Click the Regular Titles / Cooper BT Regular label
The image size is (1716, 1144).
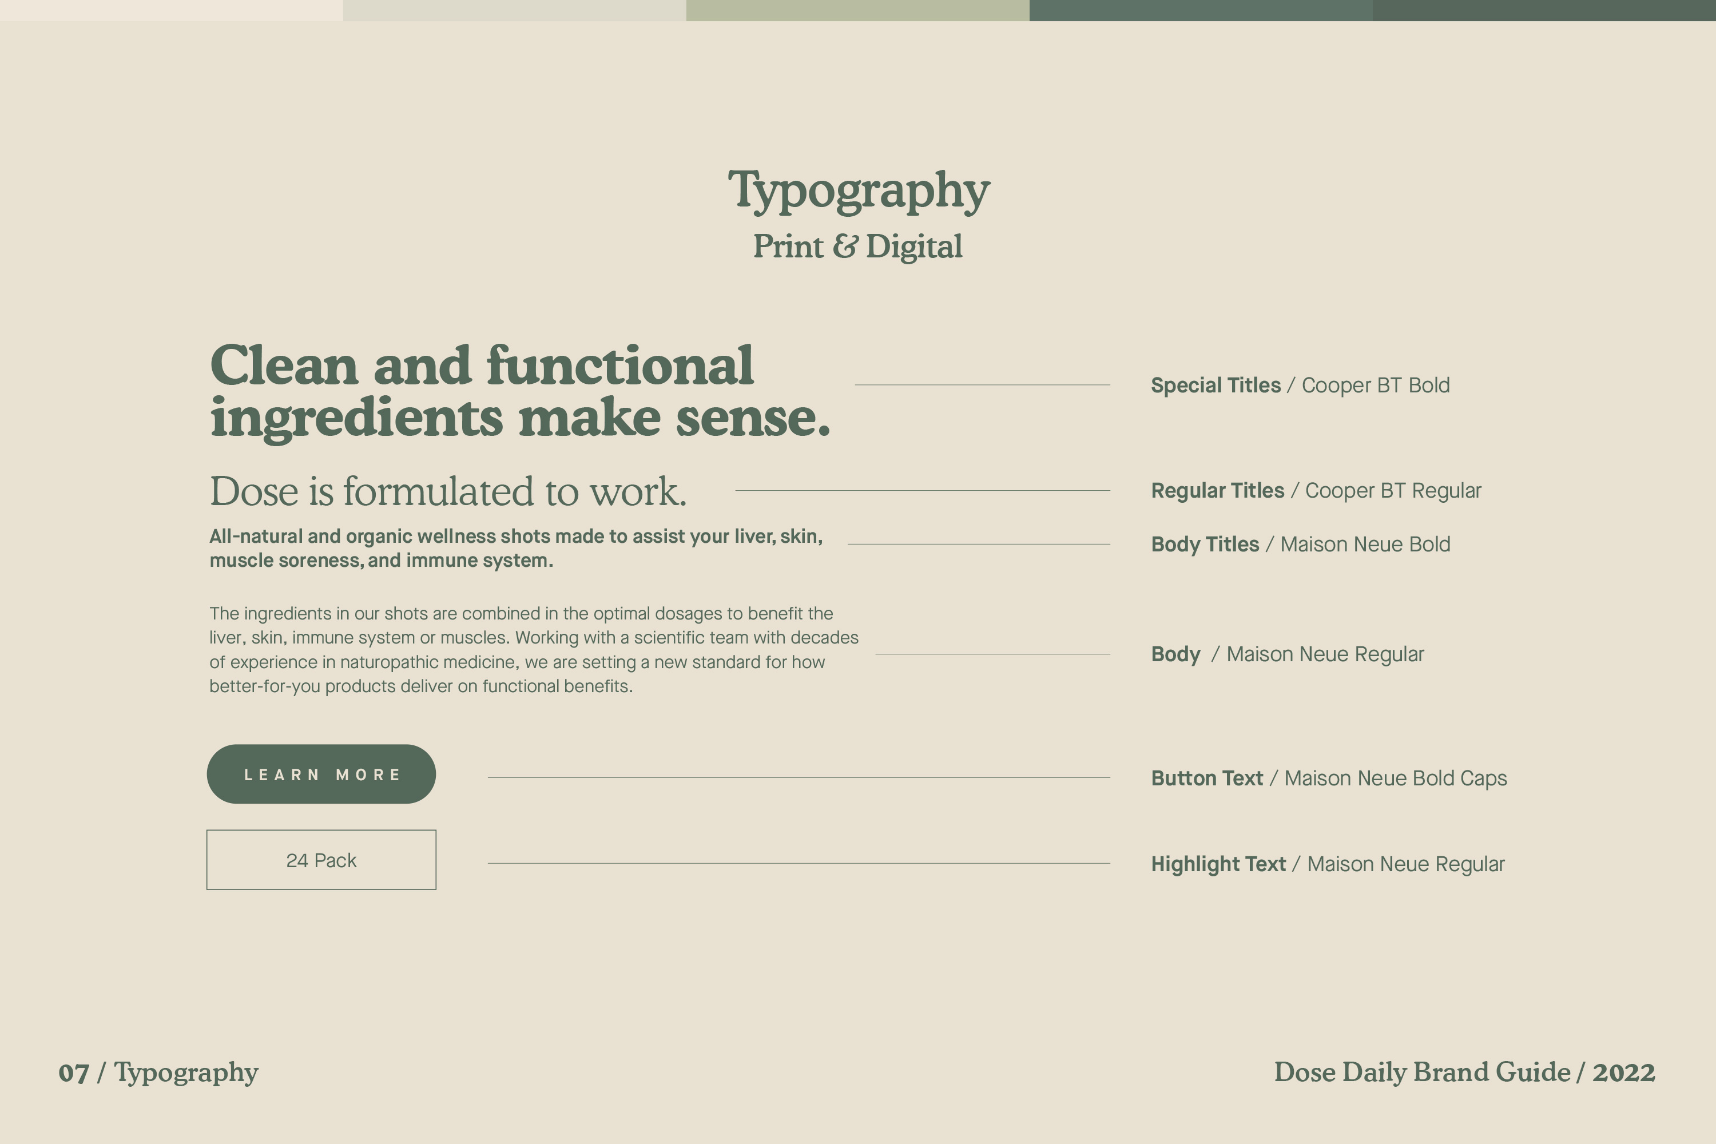pos(1316,490)
